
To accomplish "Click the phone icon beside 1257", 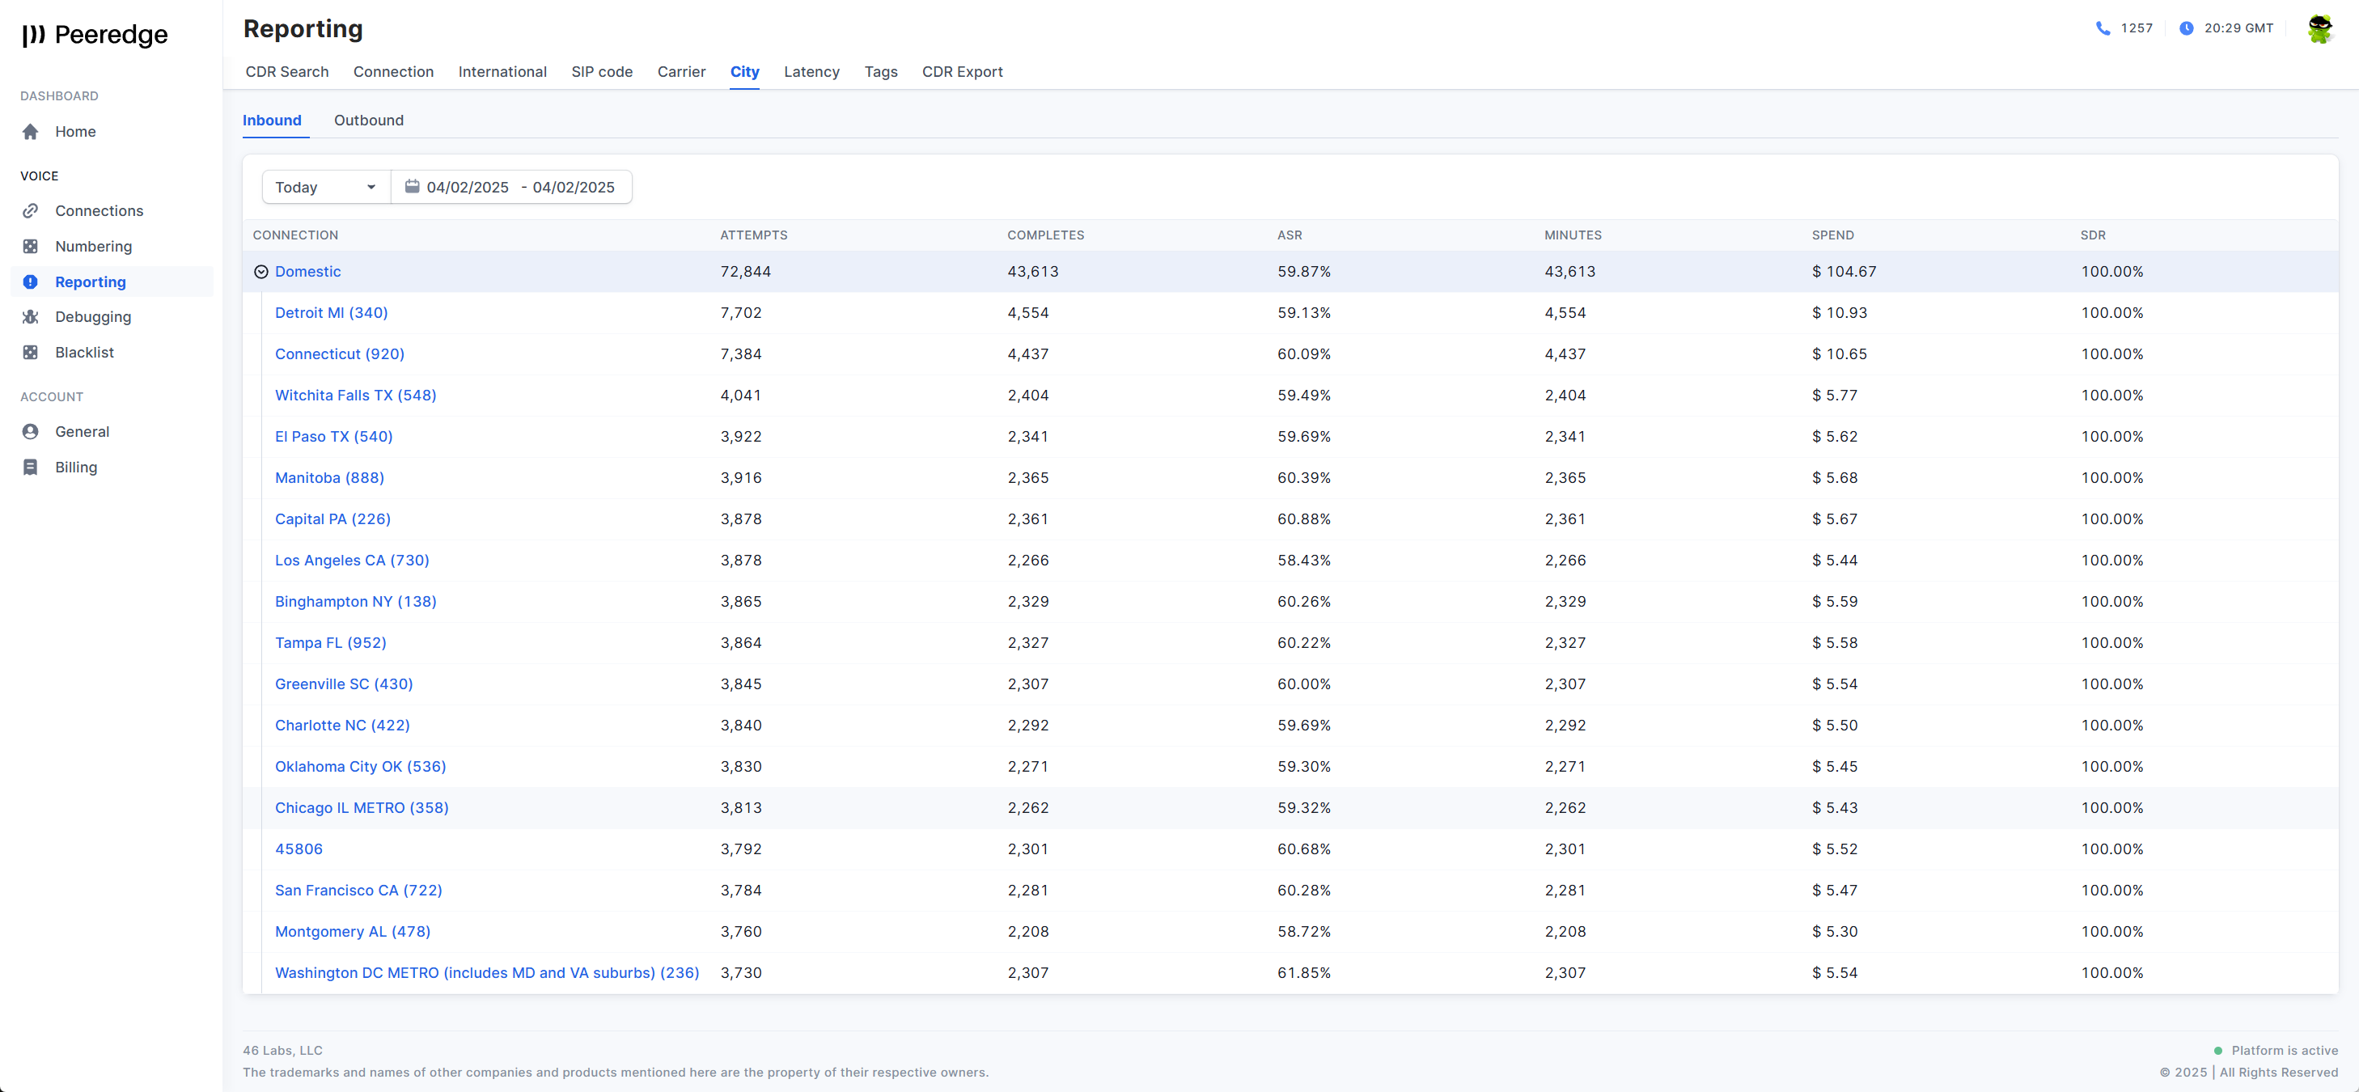I will click(2103, 28).
